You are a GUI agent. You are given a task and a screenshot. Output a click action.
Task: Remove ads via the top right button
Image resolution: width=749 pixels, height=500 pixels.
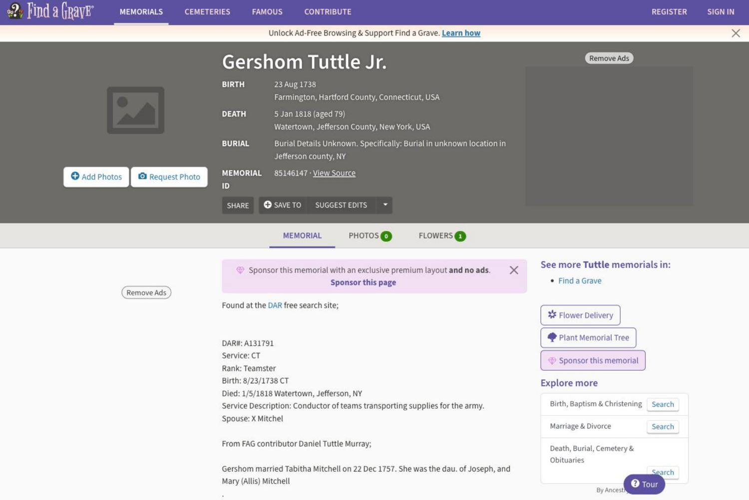tap(609, 58)
